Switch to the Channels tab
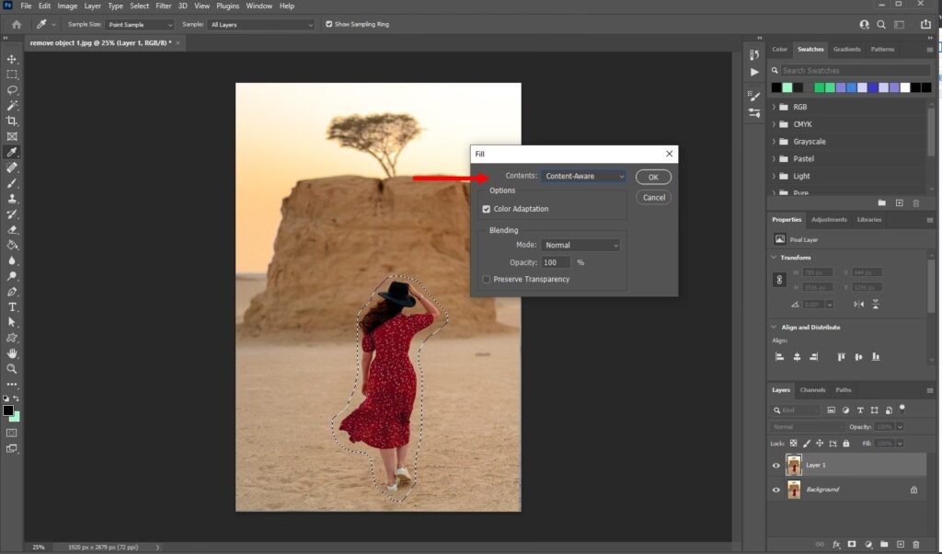Screen dimensions: 942x554 coord(812,390)
